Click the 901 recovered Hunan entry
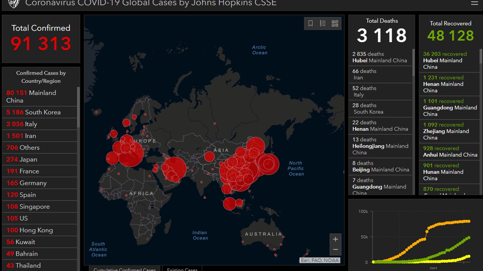The width and height of the screenshot is (483, 271). [450, 172]
